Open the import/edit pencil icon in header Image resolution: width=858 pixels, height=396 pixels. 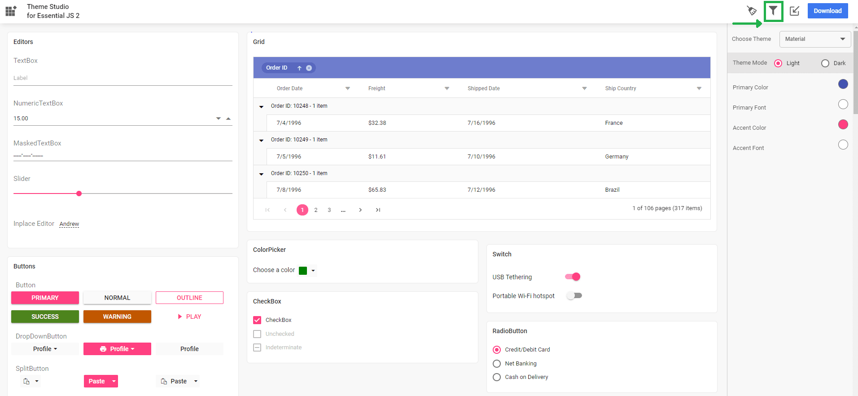[x=794, y=11]
